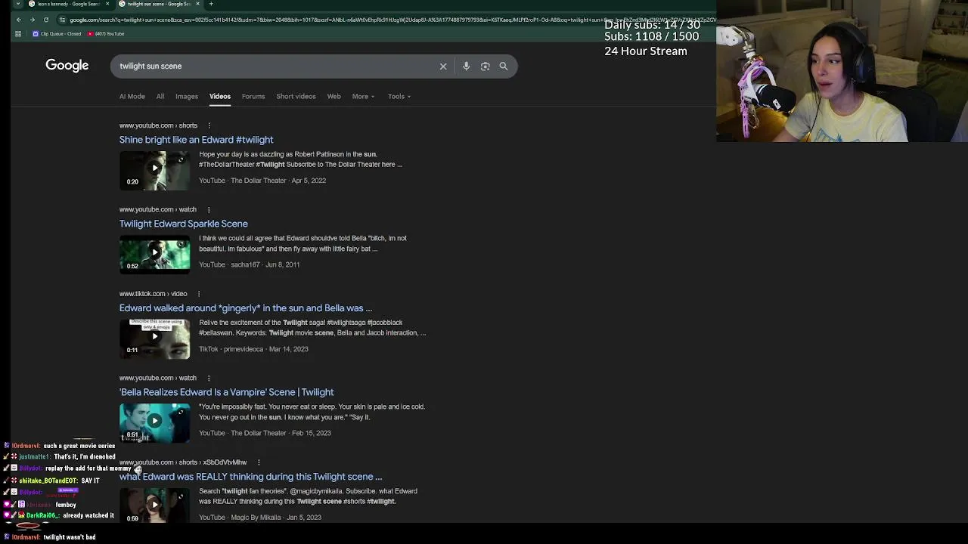Click the browser forward arrow
Image resolution: width=968 pixels, height=544 pixels.
tap(33, 20)
